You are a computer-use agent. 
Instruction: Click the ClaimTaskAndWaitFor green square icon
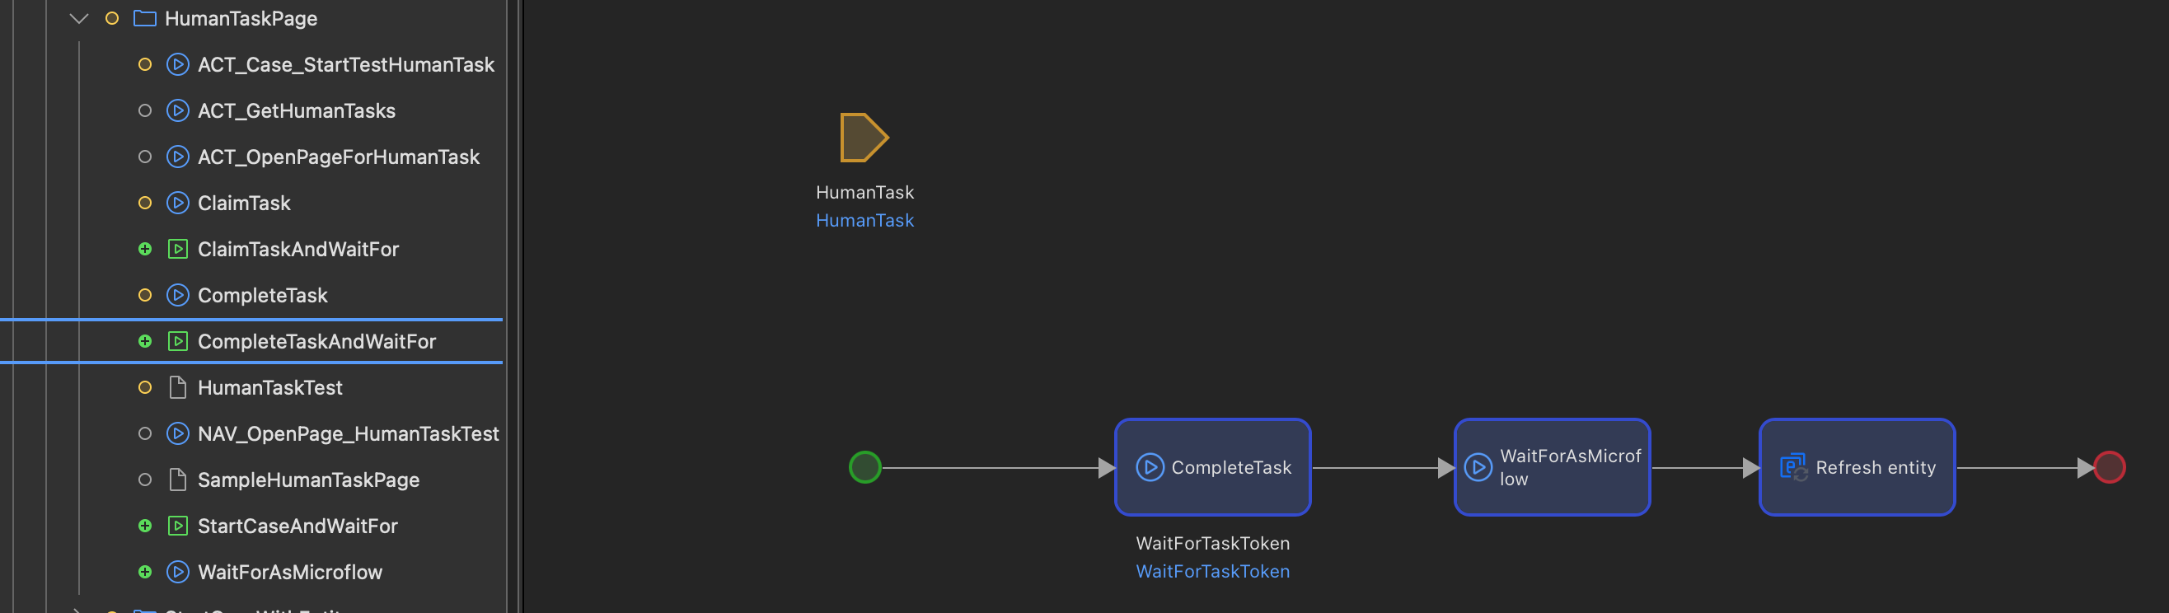[x=178, y=250]
